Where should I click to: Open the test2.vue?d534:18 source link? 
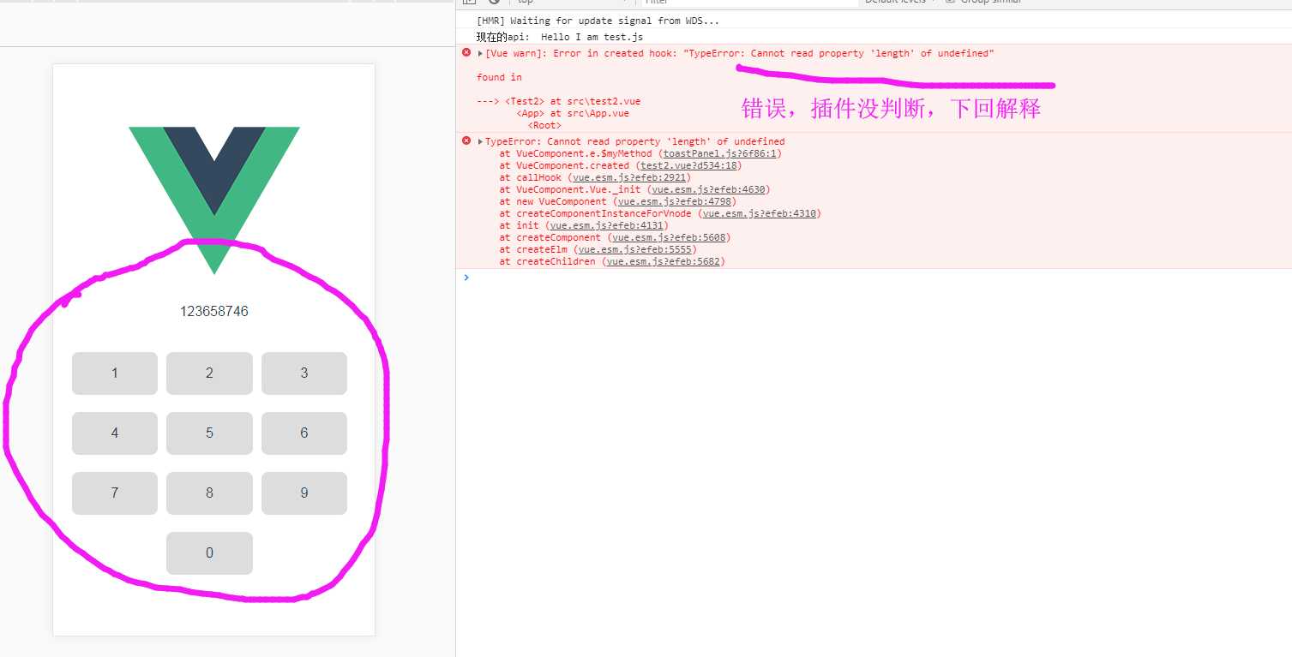tap(688, 165)
